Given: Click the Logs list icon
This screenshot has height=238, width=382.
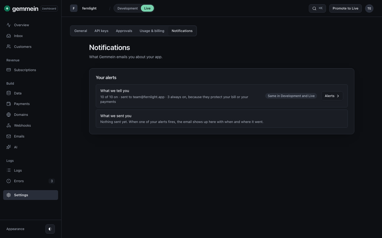Looking at the screenshot, I should 9,170.
